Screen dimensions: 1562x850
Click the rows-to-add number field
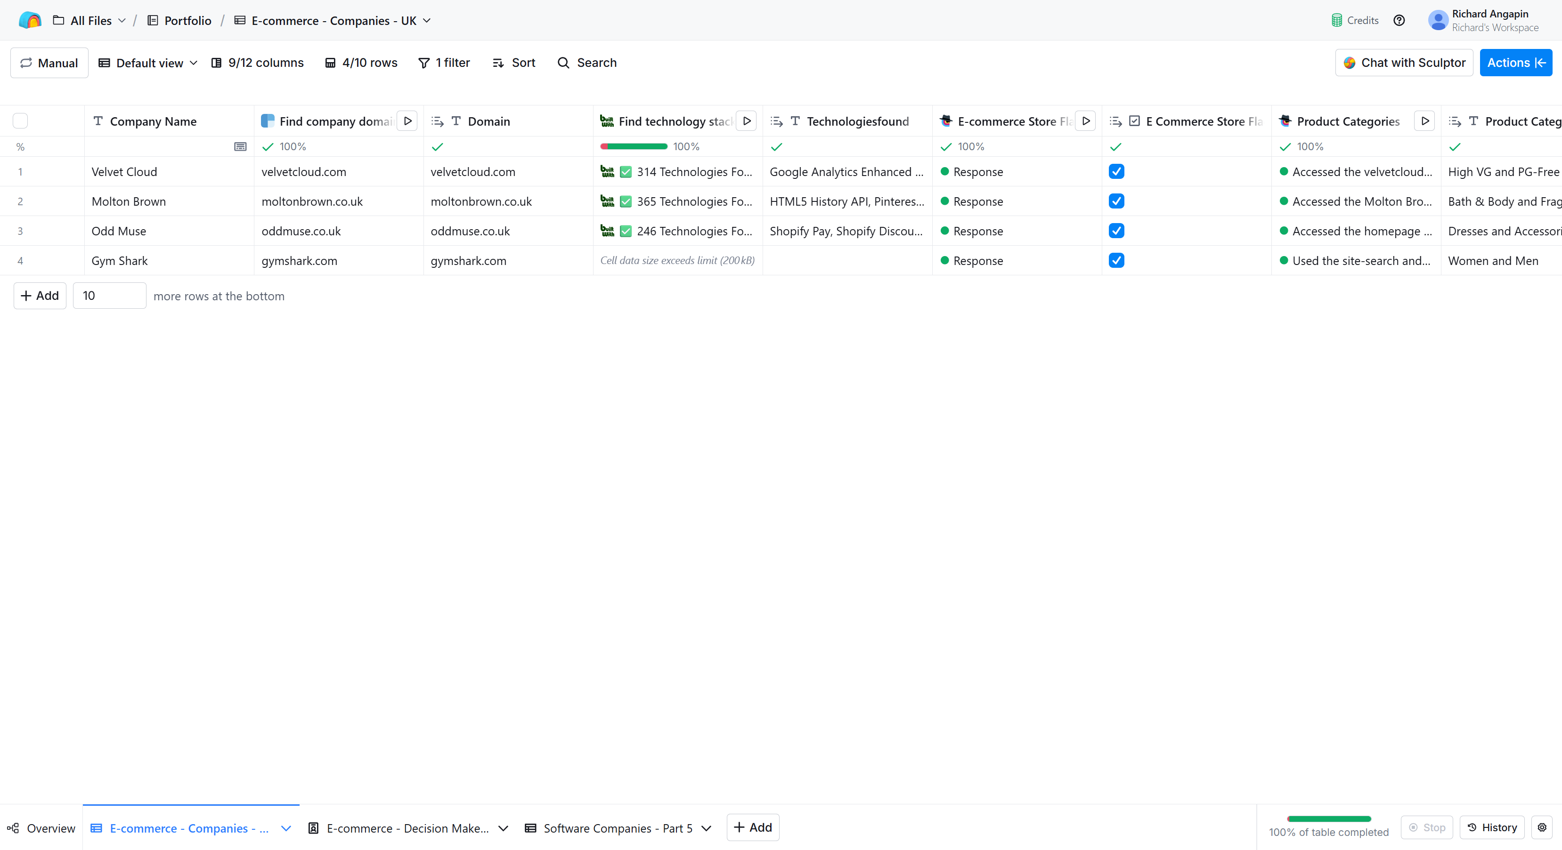(x=109, y=296)
